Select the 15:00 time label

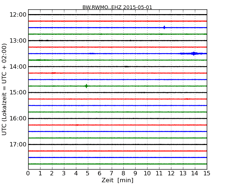click(18, 93)
